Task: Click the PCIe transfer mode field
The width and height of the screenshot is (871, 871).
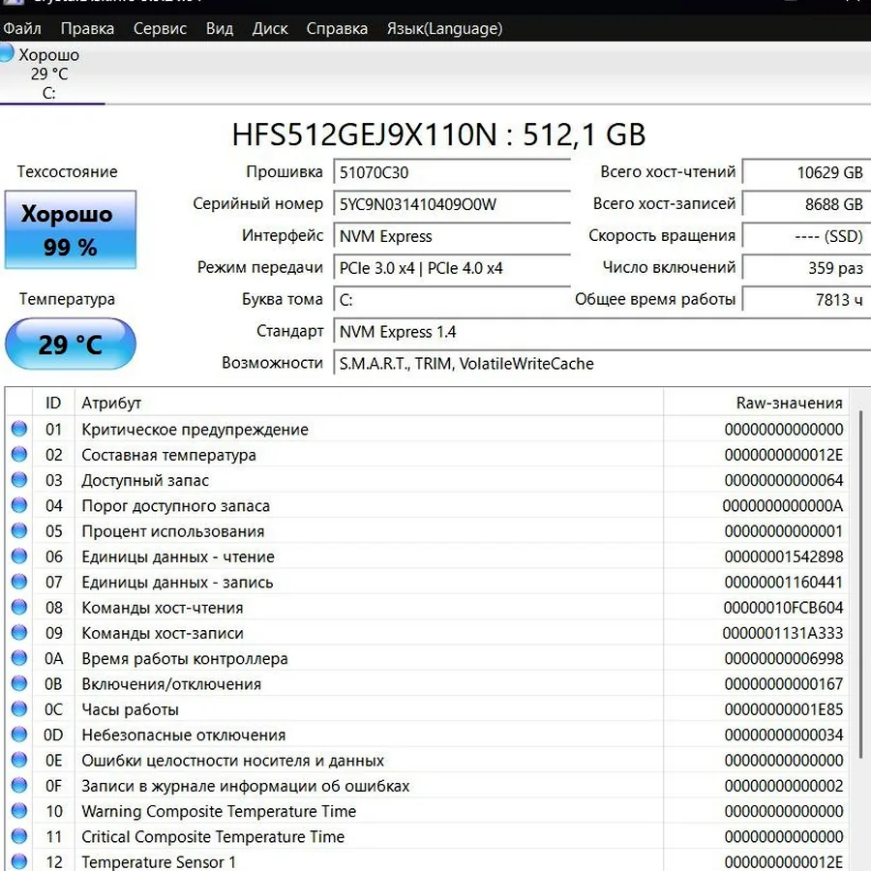Action: (452, 268)
